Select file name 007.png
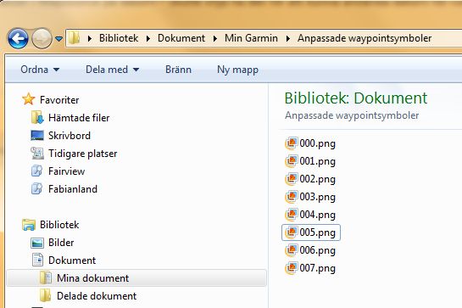This screenshot has height=308, width=462. click(317, 268)
